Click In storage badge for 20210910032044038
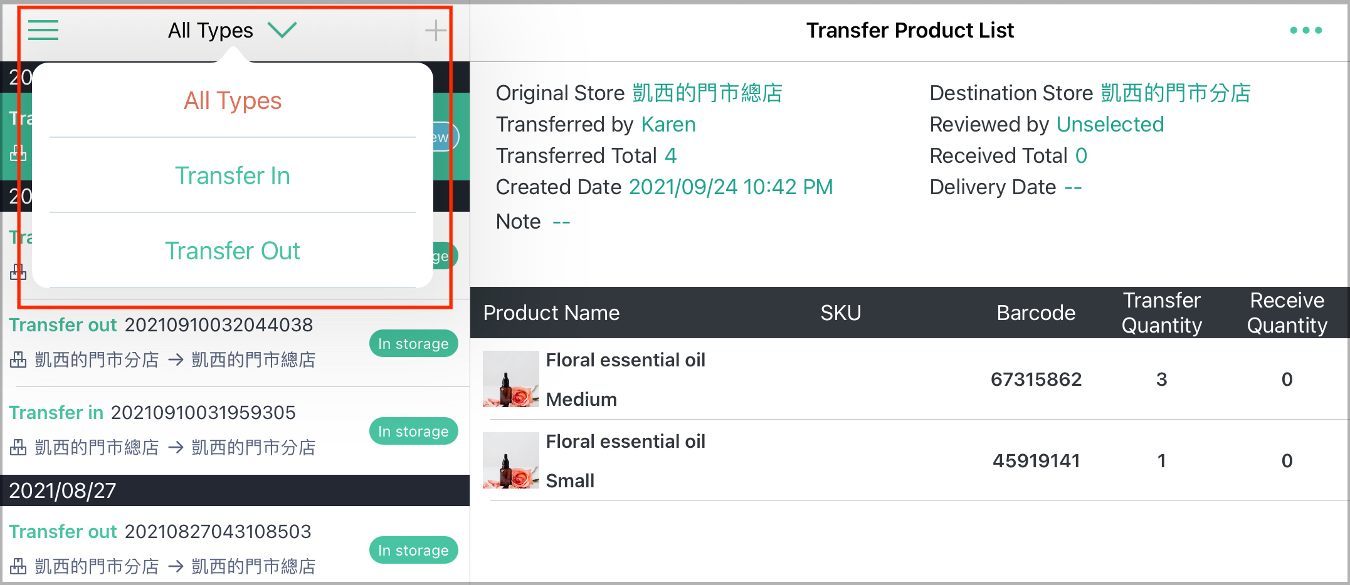The width and height of the screenshot is (1350, 585). pos(413,344)
